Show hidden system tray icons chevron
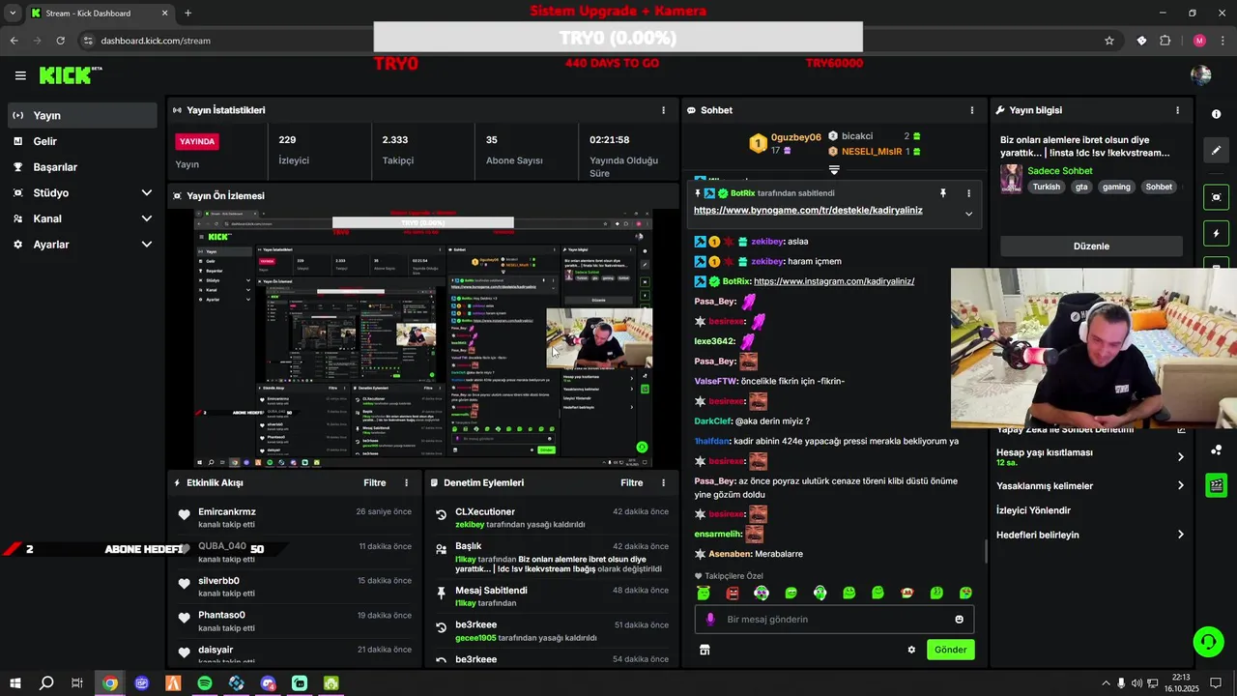This screenshot has height=696, width=1237. (1106, 683)
